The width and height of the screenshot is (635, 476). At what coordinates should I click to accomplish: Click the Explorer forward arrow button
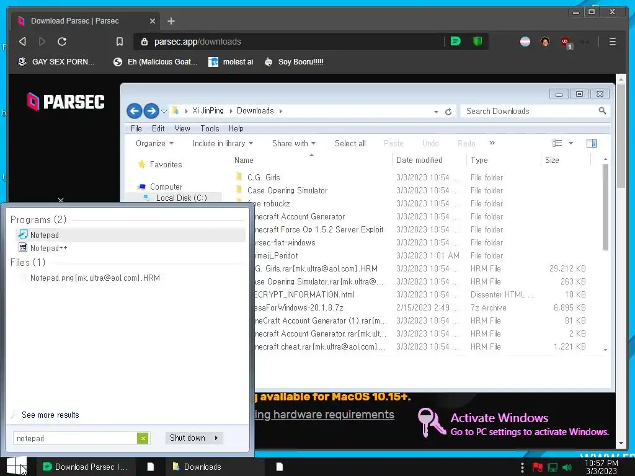151,111
